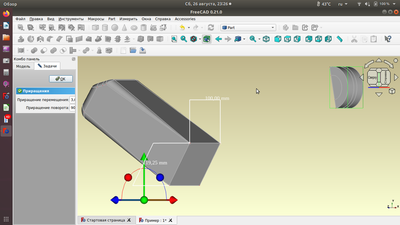The height and width of the screenshot is (225, 400).
Task: Click the Сверху face on navigation cube
Action: tap(372, 78)
